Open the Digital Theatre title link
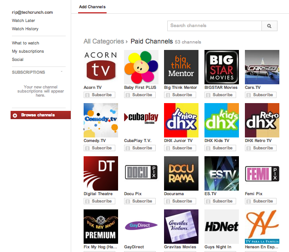The width and height of the screenshot is (289, 252). click(x=98, y=194)
